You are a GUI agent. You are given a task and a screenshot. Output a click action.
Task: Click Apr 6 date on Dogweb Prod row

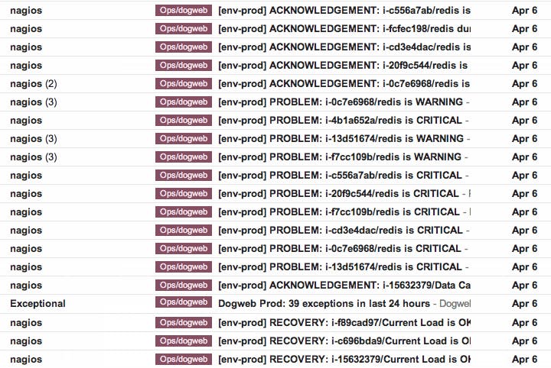(x=524, y=304)
